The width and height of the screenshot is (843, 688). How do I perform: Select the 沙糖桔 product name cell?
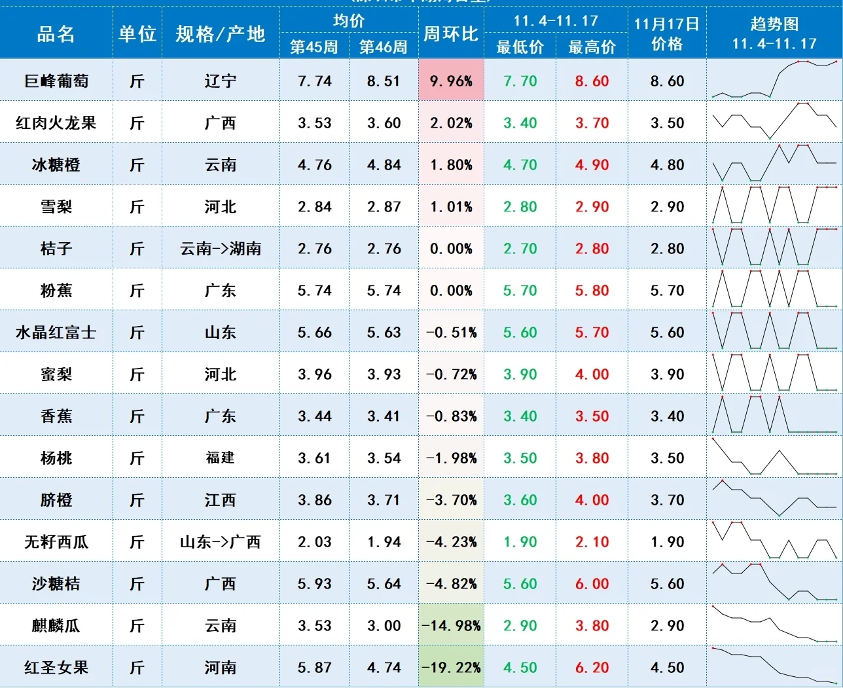click(56, 584)
